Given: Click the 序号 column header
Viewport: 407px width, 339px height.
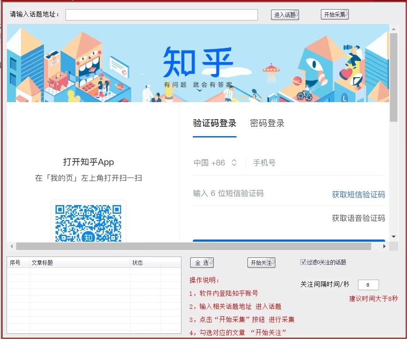Looking at the screenshot, I should (x=18, y=263).
